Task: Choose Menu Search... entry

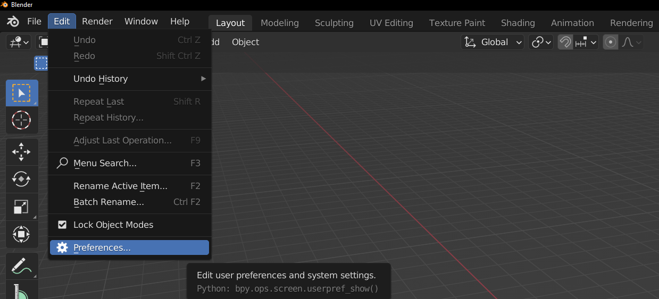Action: pyautogui.click(x=129, y=163)
